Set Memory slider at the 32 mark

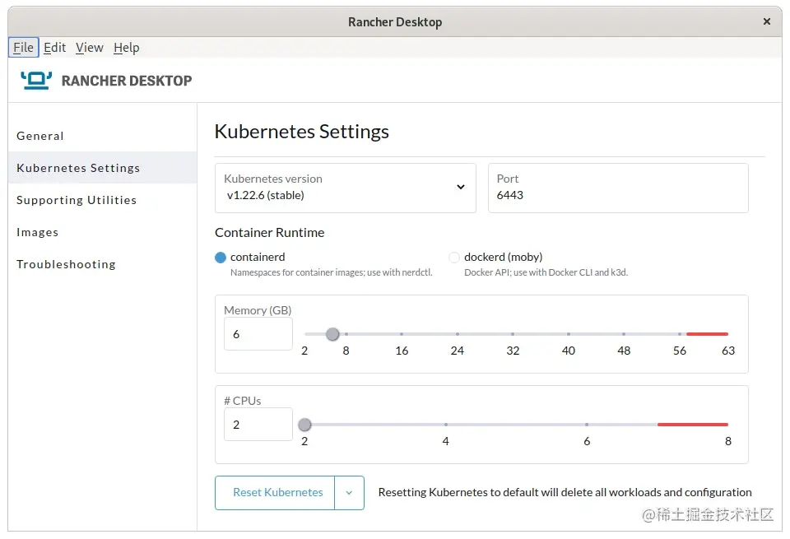513,334
